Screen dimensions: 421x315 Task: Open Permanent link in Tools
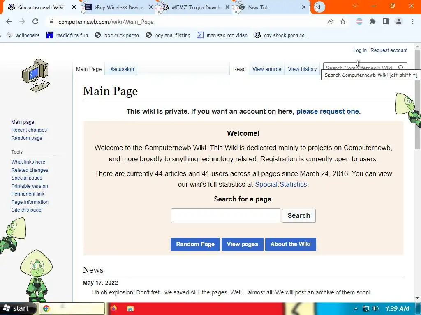click(x=28, y=194)
